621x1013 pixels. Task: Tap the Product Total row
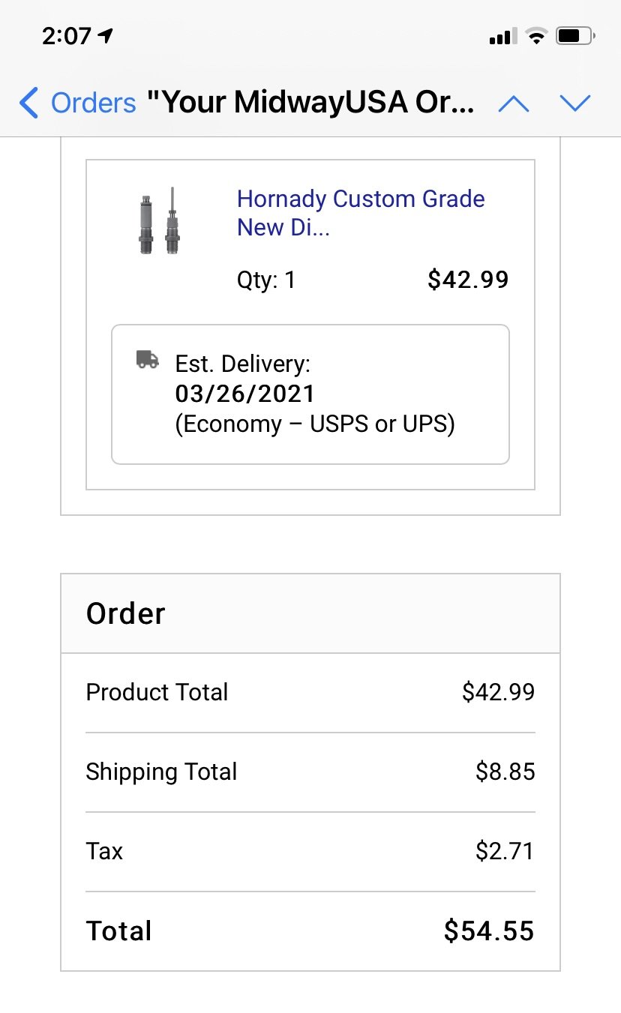click(x=310, y=692)
